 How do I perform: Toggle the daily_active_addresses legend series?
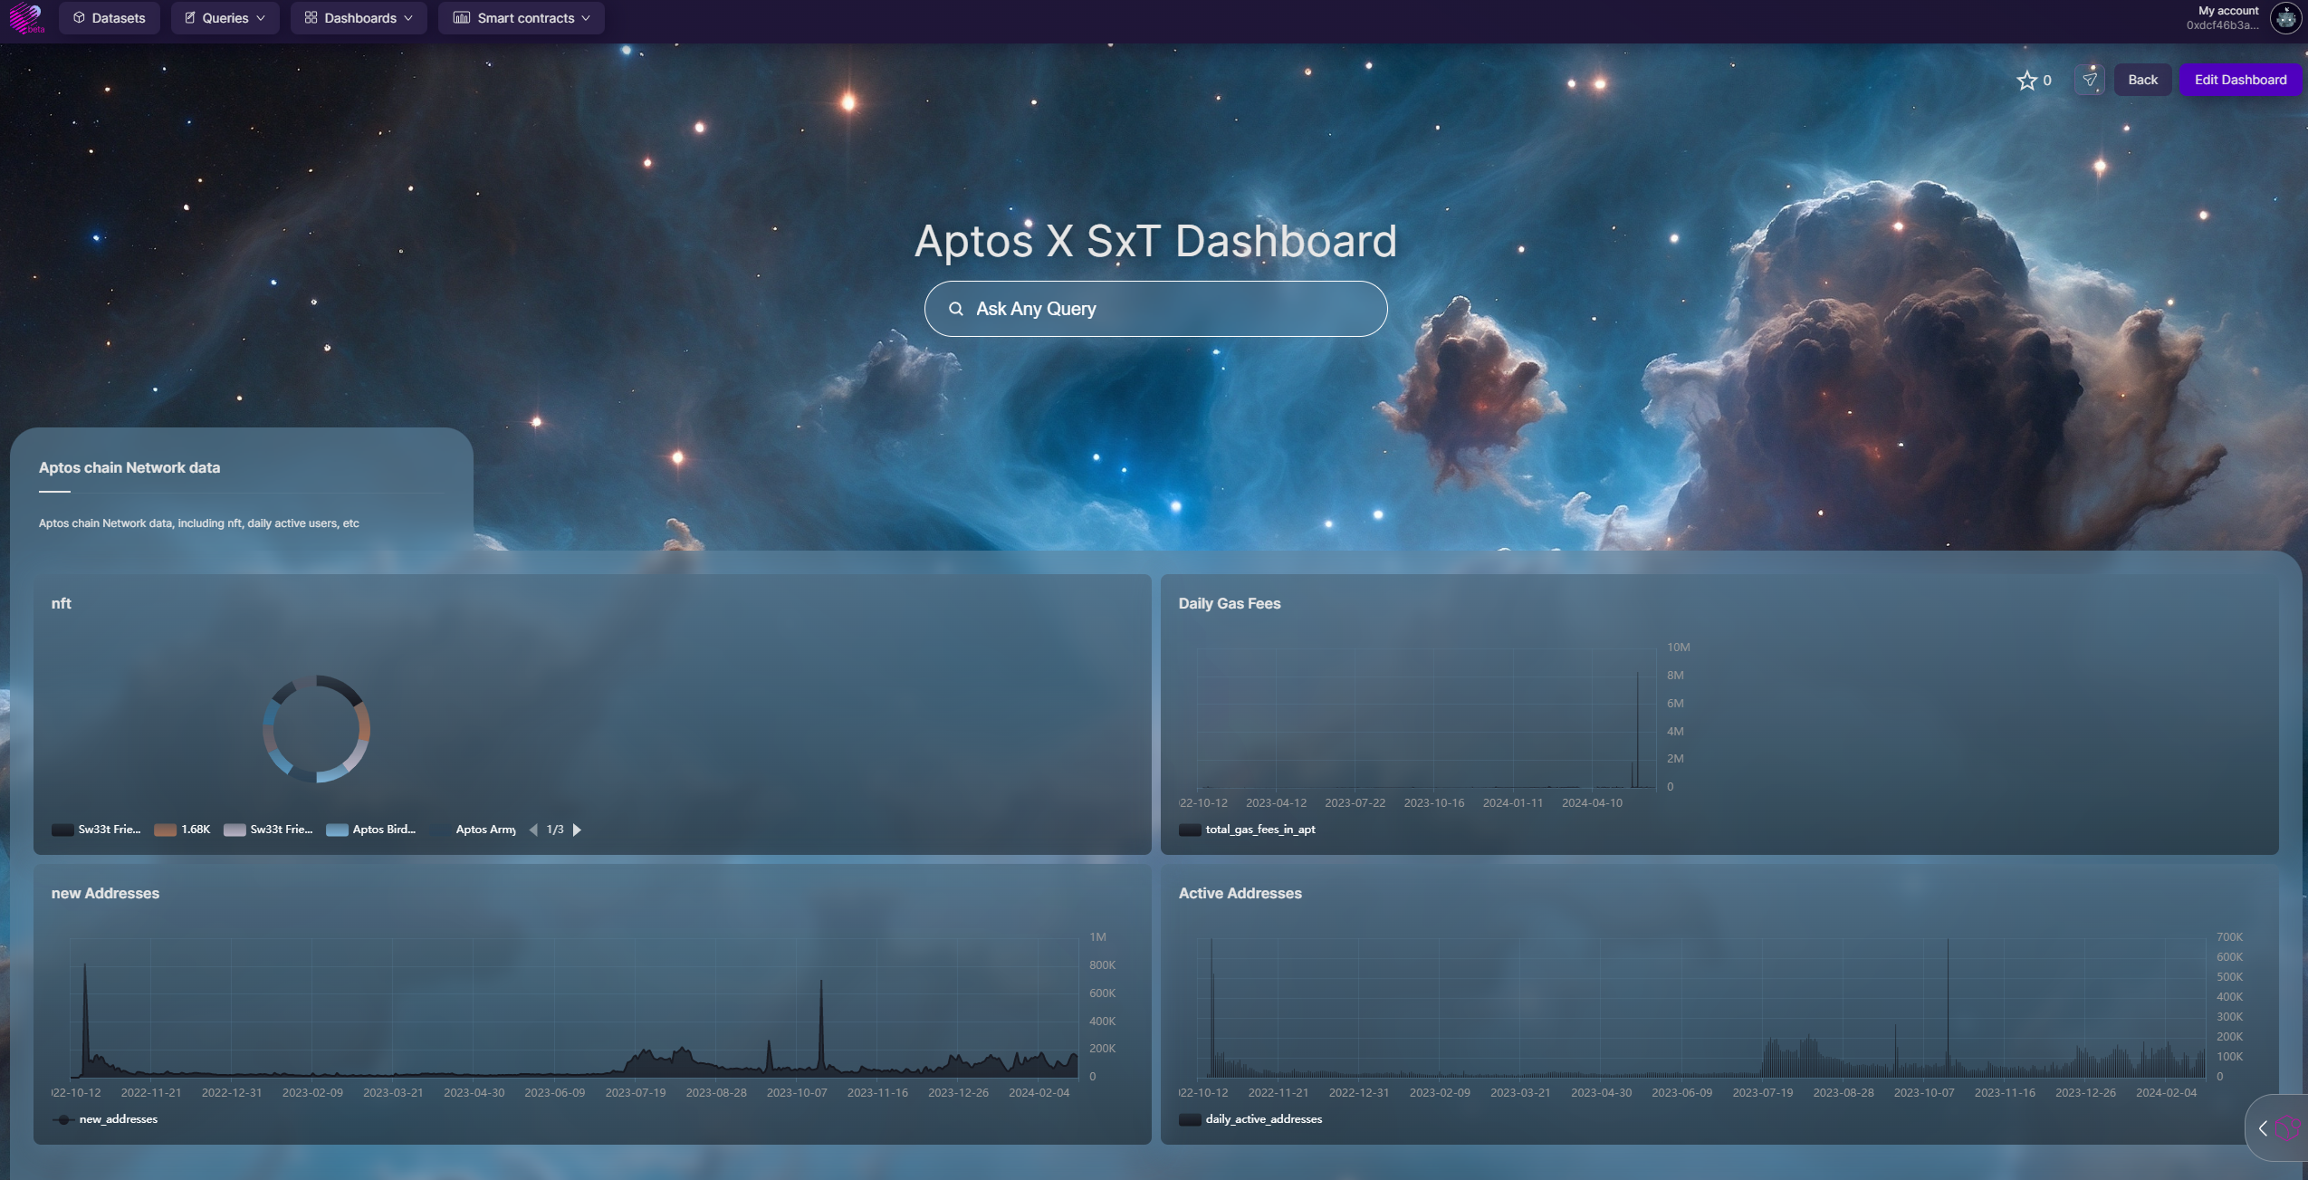pyautogui.click(x=1250, y=1119)
